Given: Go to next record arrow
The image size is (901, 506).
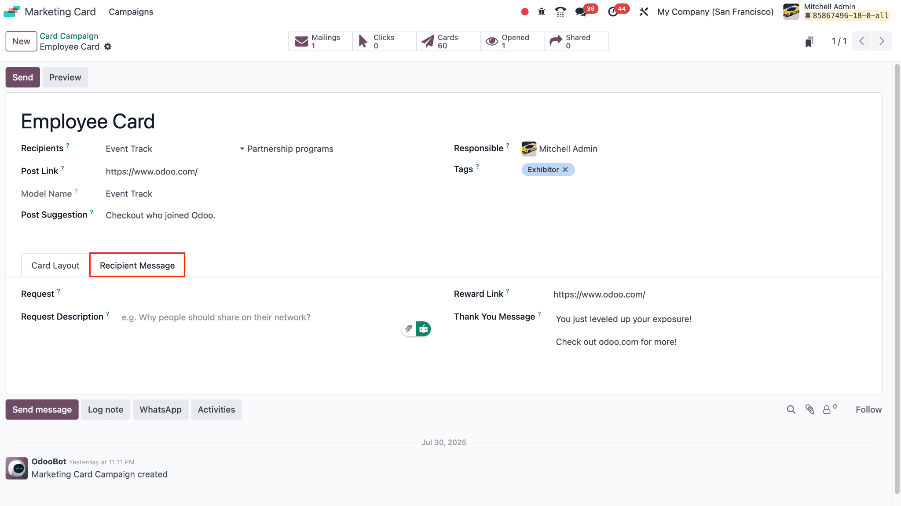Looking at the screenshot, I should pos(882,41).
